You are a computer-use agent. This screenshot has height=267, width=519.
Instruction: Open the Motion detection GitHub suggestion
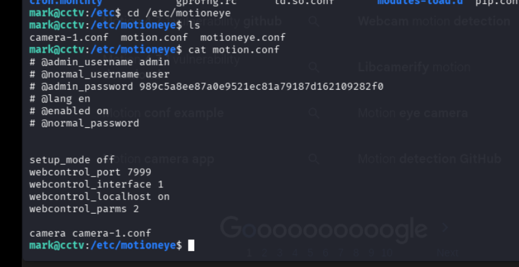click(429, 159)
